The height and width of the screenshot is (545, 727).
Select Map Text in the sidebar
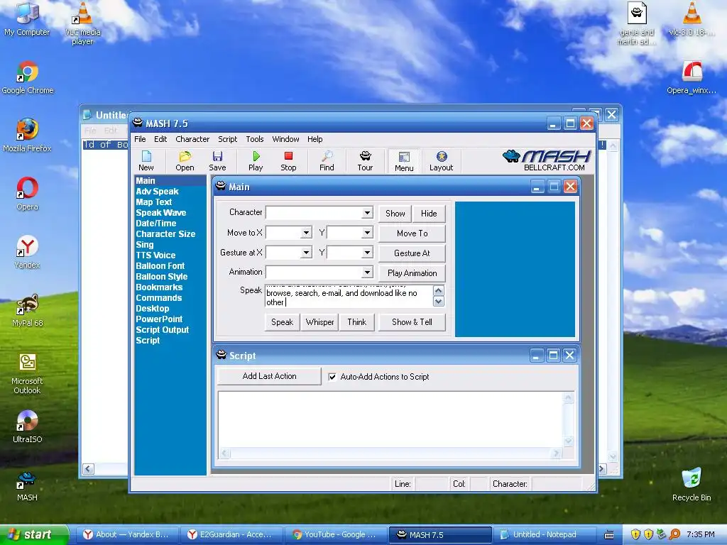[154, 202]
